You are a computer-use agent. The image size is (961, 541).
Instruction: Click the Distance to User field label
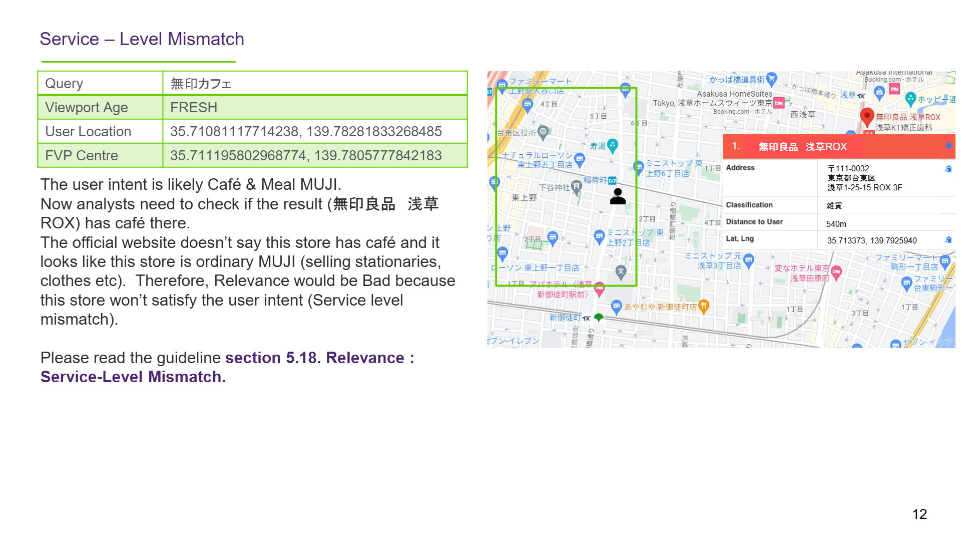754,222
